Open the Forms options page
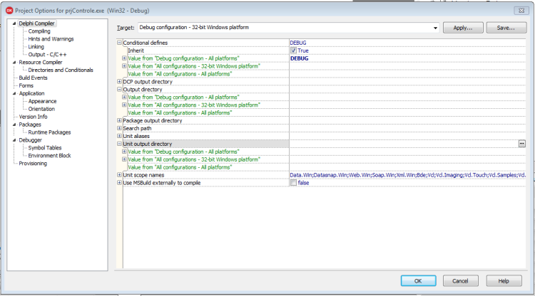The height and width of the screenshot is (296, 535). [x=26, y=85]
